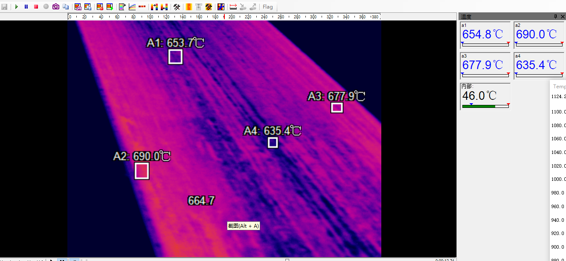Click the A2: 690.0℃ label
566x261 pixels.
(x=142, y=157)
